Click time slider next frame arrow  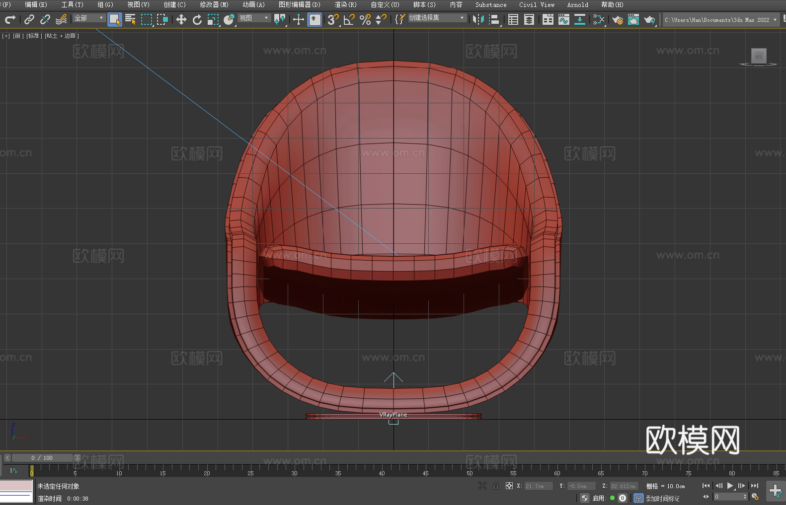tap(77, 458)
